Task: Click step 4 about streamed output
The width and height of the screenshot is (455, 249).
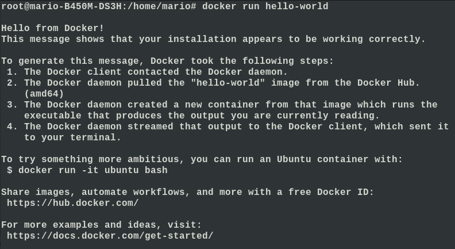Action: pos(228,127)
